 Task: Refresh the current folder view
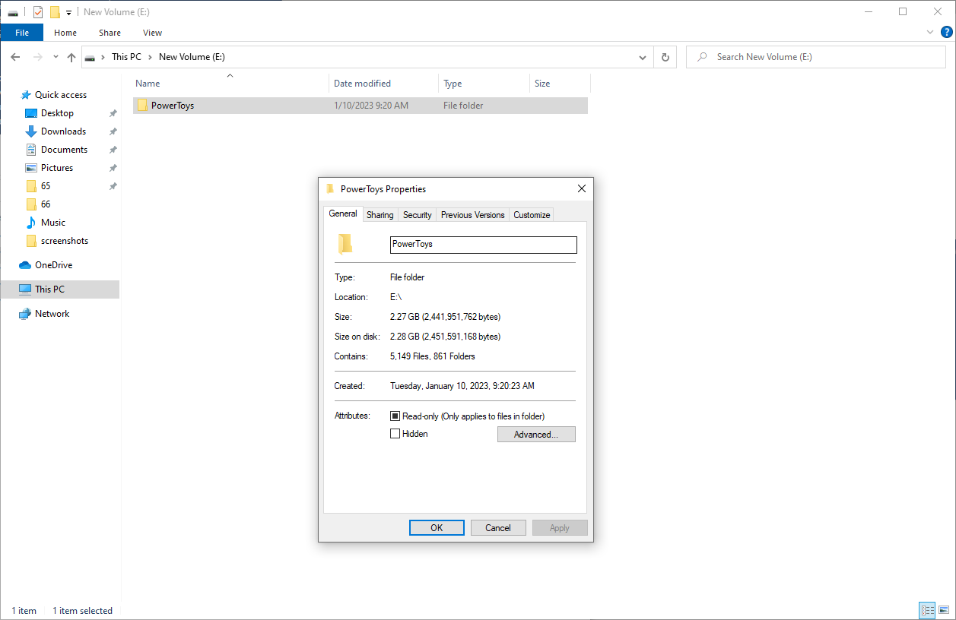(x=665, y=57)
